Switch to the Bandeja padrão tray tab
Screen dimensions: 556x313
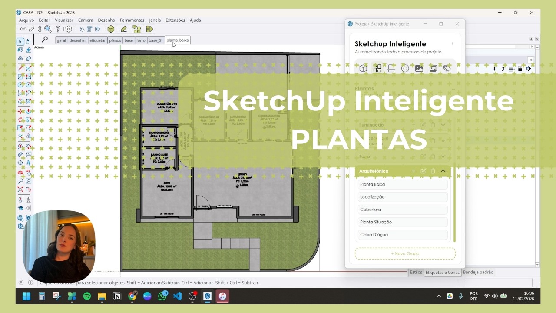pos(478,272)
